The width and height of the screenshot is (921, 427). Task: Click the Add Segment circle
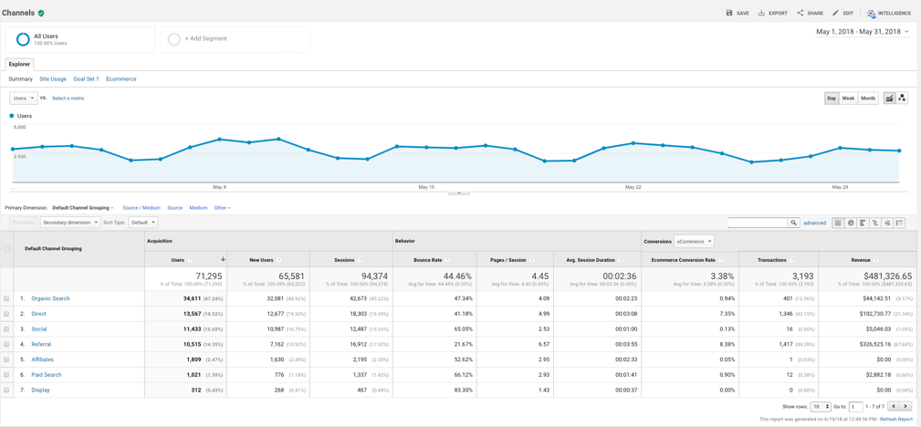click(x=174, y=39)
